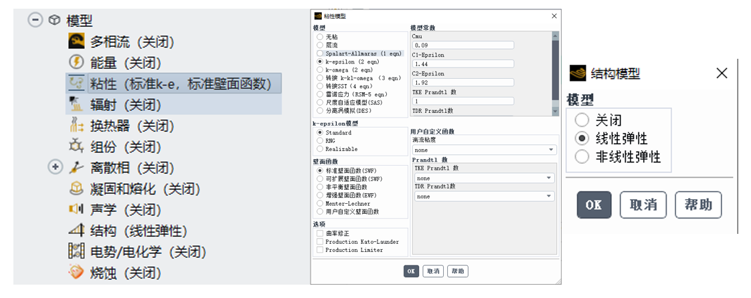The image size is (751, 298).
Task: Select 非线性弹性 in the structure model dialog
Action: (582, 157)
